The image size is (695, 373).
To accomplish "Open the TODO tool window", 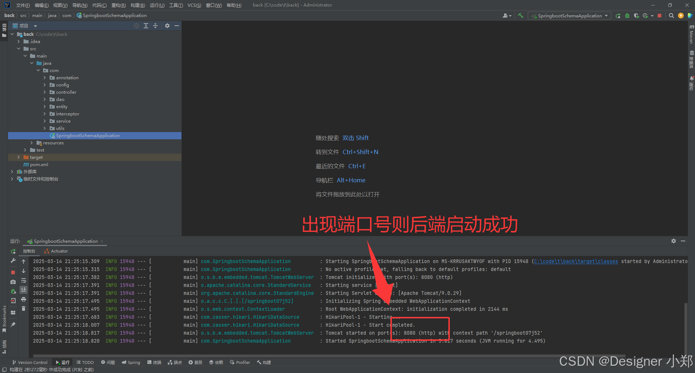I will coord(85,362).
